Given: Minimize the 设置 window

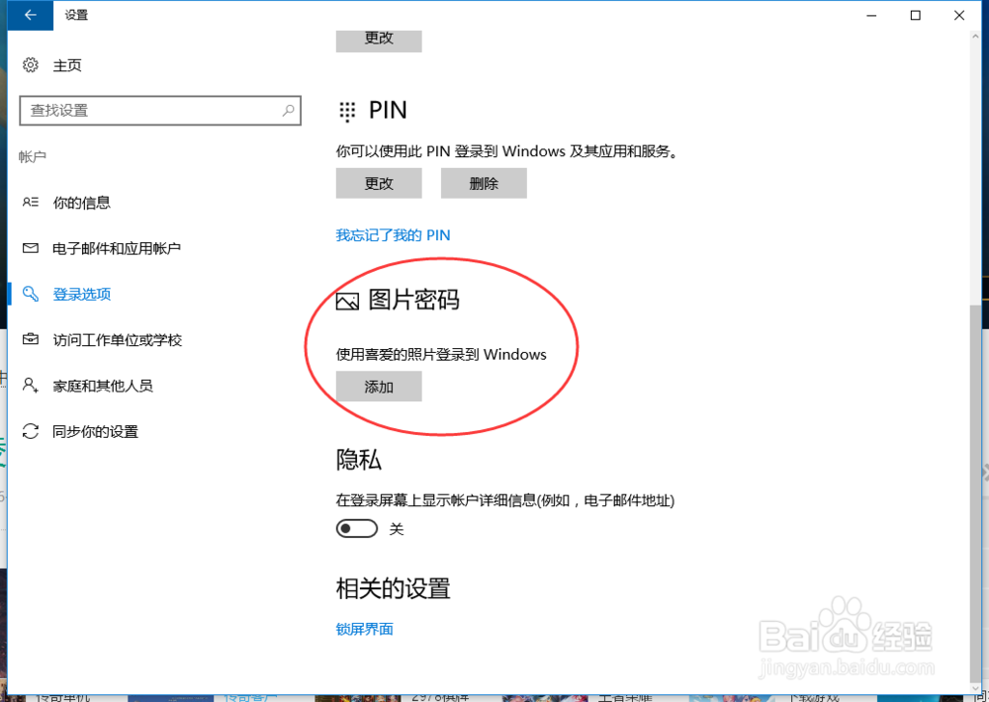Looking at the screenshot, I should point(871,15).
